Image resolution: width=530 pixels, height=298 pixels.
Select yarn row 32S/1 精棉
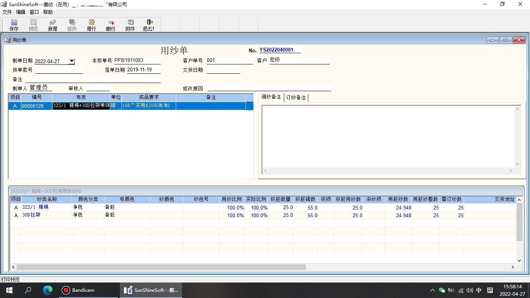tap(264, 208)
